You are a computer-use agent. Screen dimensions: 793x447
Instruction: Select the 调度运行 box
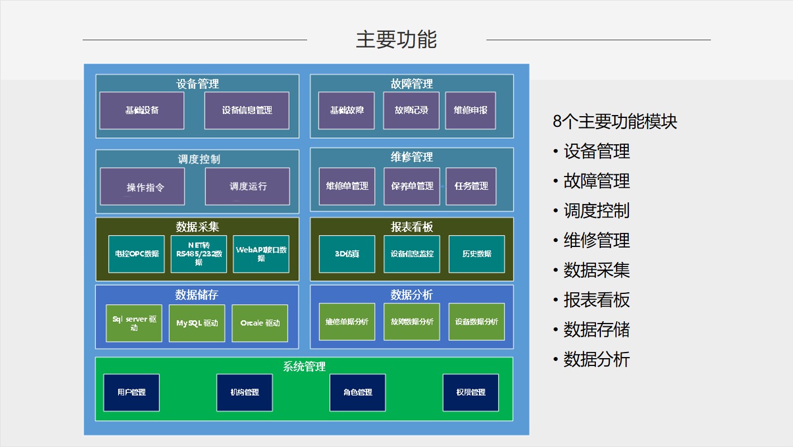click(248, 187)
